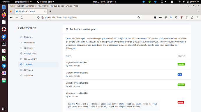
Task: Open the Activités overview
Action: click(6, 2)
